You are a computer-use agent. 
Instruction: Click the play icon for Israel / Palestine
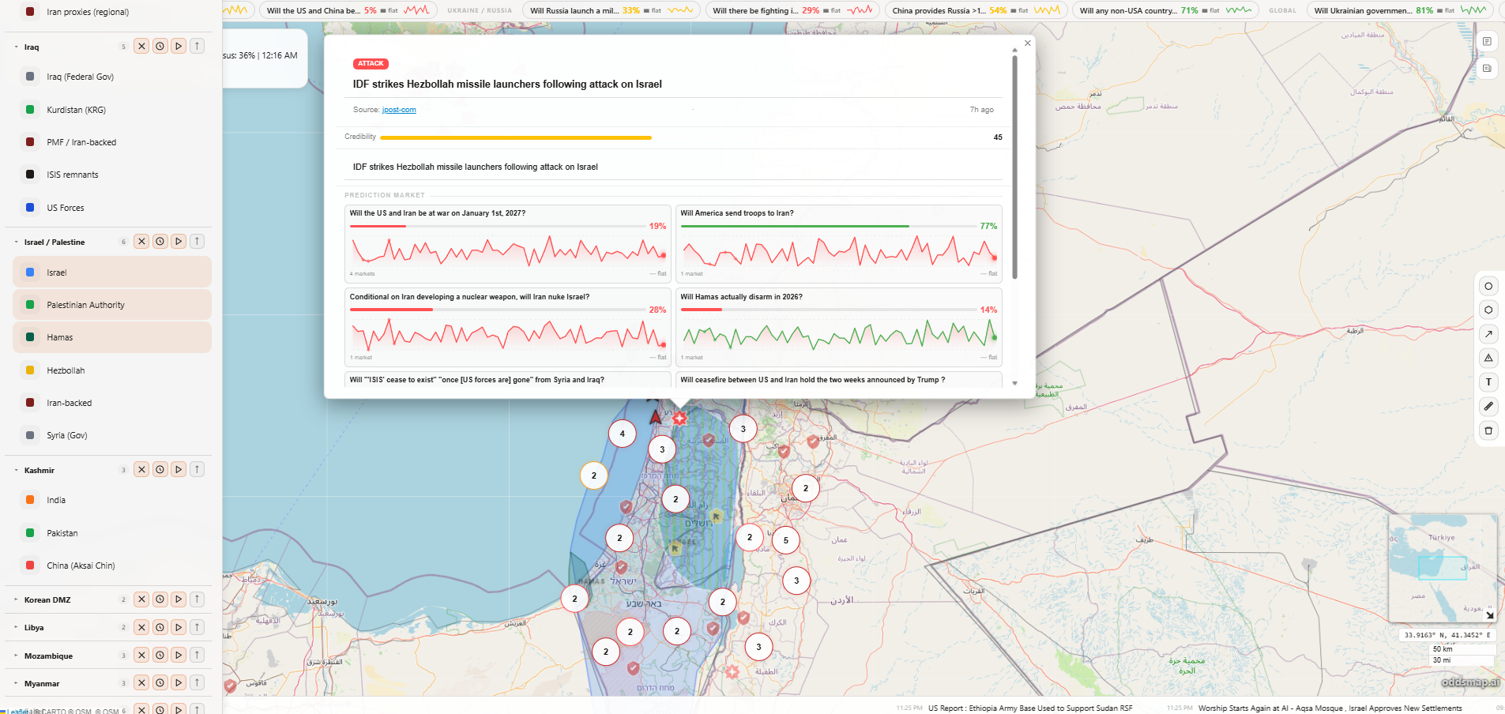coord(179,242)
